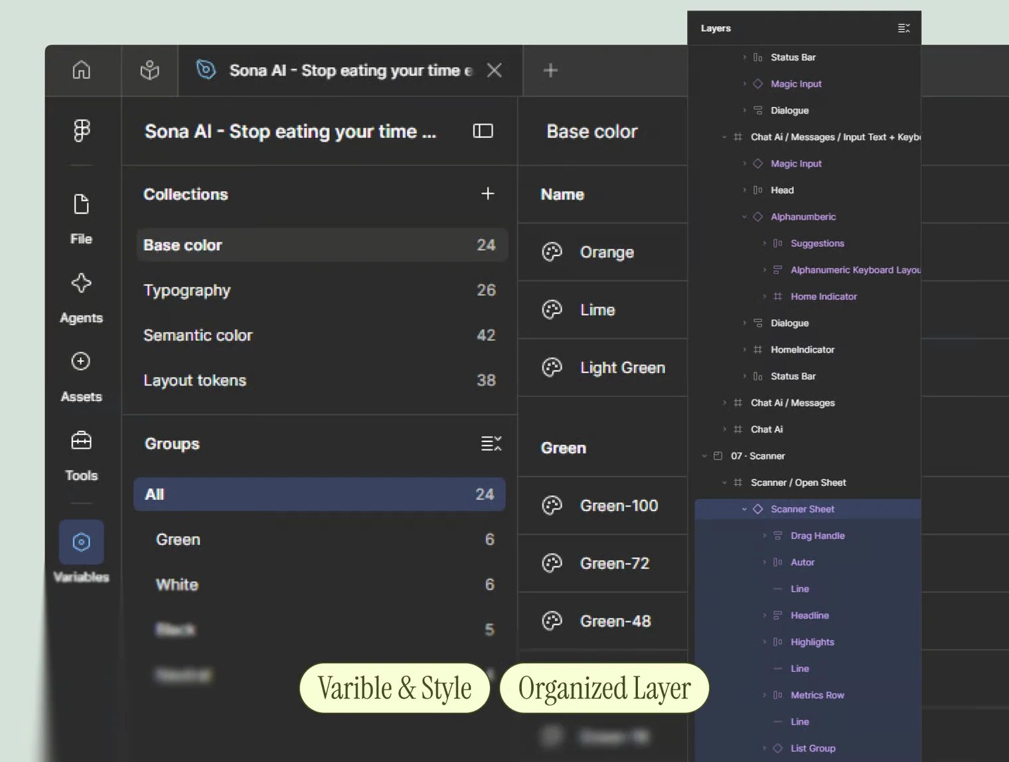Image resolution: width=1009 pixels, height=762 pixels.
Task: Select the All group row
Action: pos(319,494)
